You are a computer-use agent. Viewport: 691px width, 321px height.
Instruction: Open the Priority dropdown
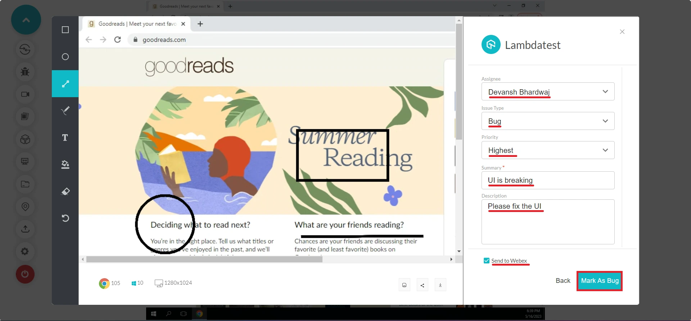click(548, 150)
